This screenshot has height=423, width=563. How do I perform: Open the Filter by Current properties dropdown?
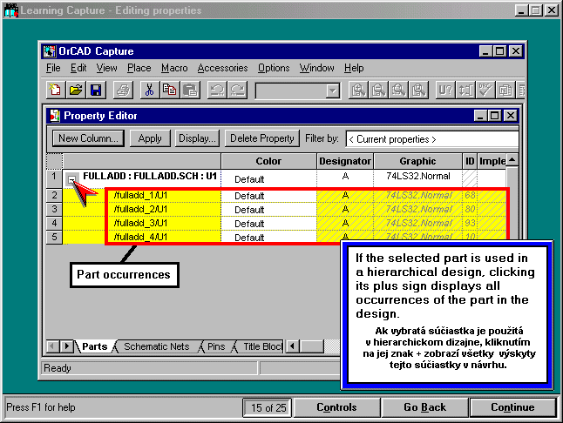click(x=431, y=138)
